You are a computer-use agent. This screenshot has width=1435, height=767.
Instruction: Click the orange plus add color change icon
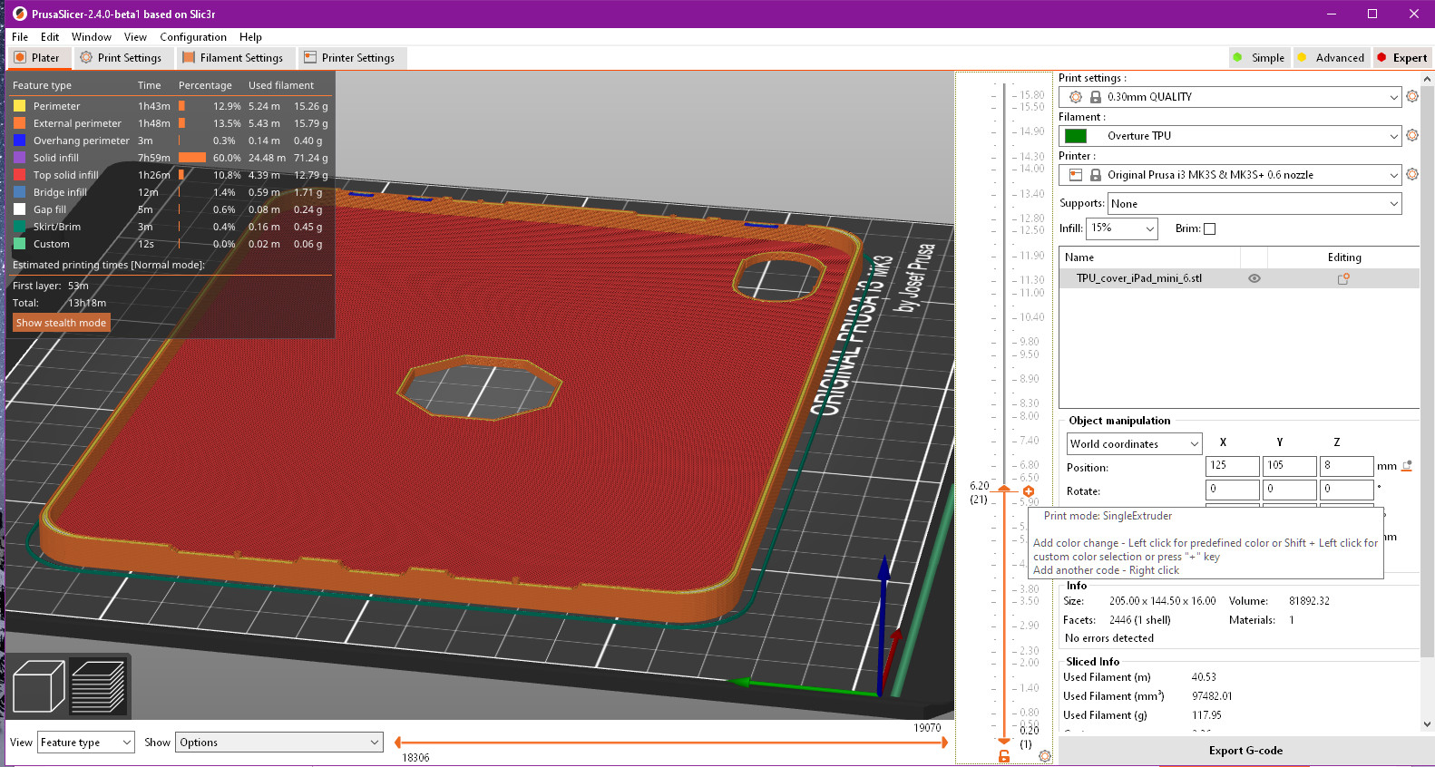[1029, 491]
